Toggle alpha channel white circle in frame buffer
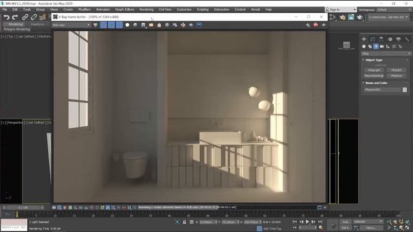 128,25
